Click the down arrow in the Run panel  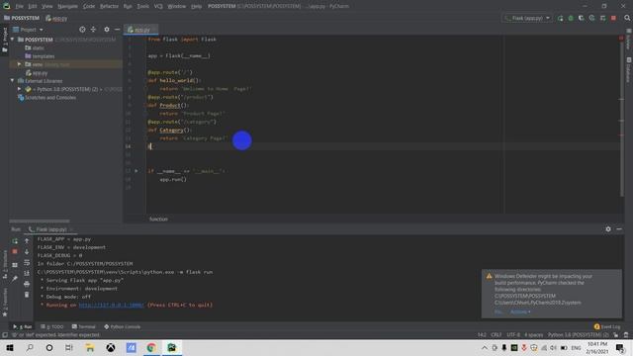click(x=27, y=251)
